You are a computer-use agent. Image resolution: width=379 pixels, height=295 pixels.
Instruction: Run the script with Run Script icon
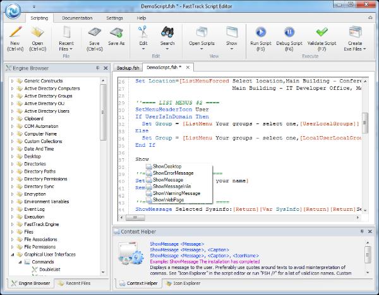260,33
